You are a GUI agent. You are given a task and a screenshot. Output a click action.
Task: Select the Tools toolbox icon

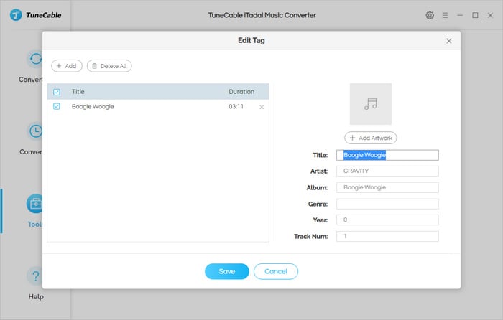click(x=34, y=203)
